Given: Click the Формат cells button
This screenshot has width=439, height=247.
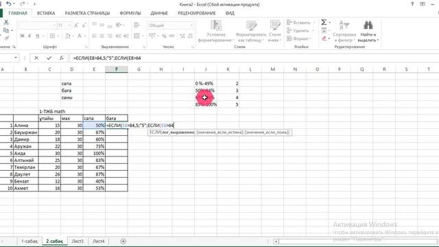Looking at the screenshot, I should click(299, 38).
